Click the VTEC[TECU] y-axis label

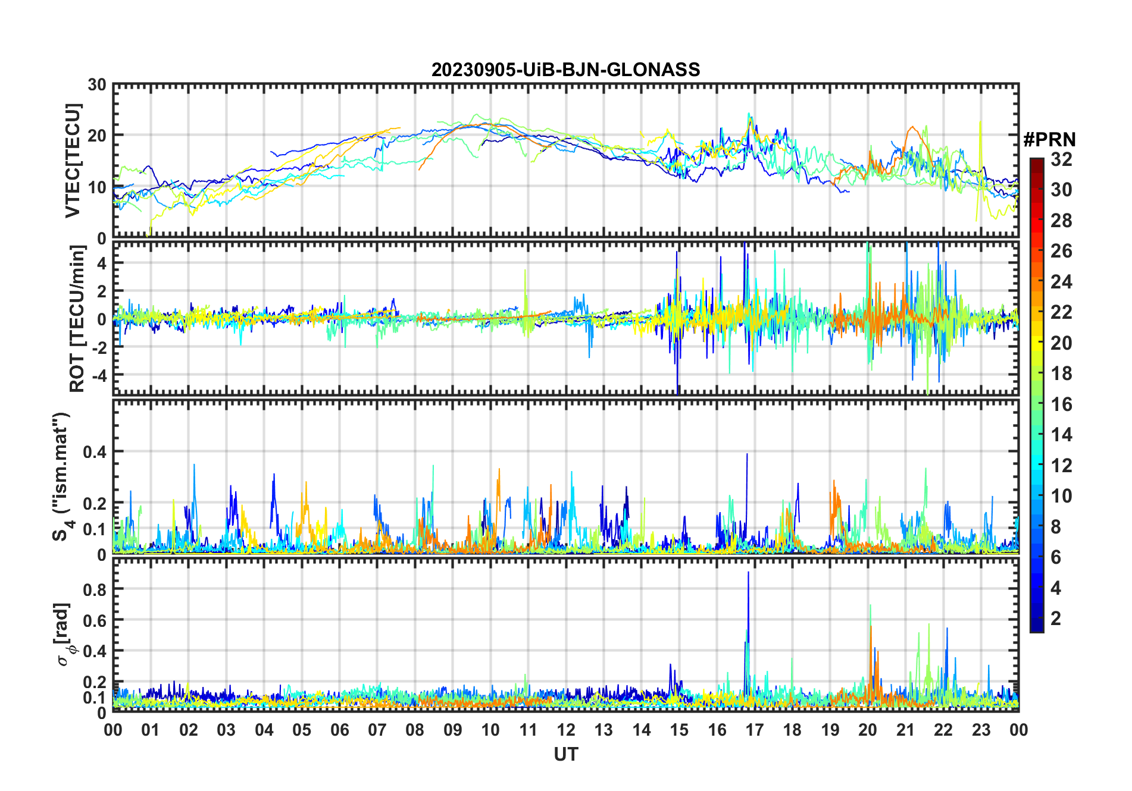click(73, 161)
